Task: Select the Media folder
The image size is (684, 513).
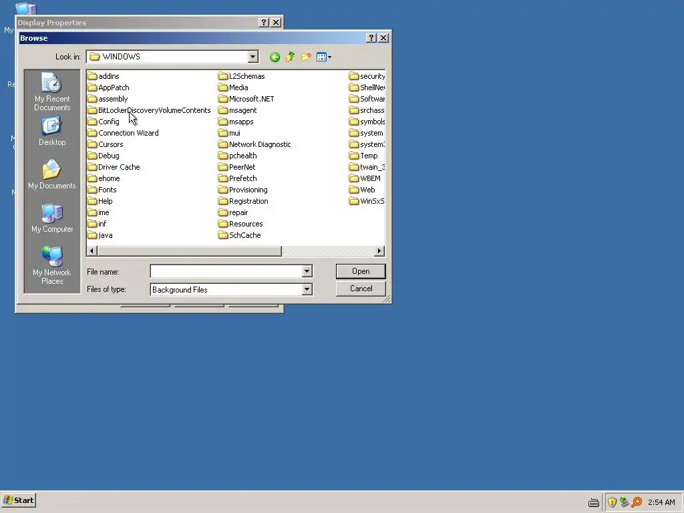Action: coord(233,88)
